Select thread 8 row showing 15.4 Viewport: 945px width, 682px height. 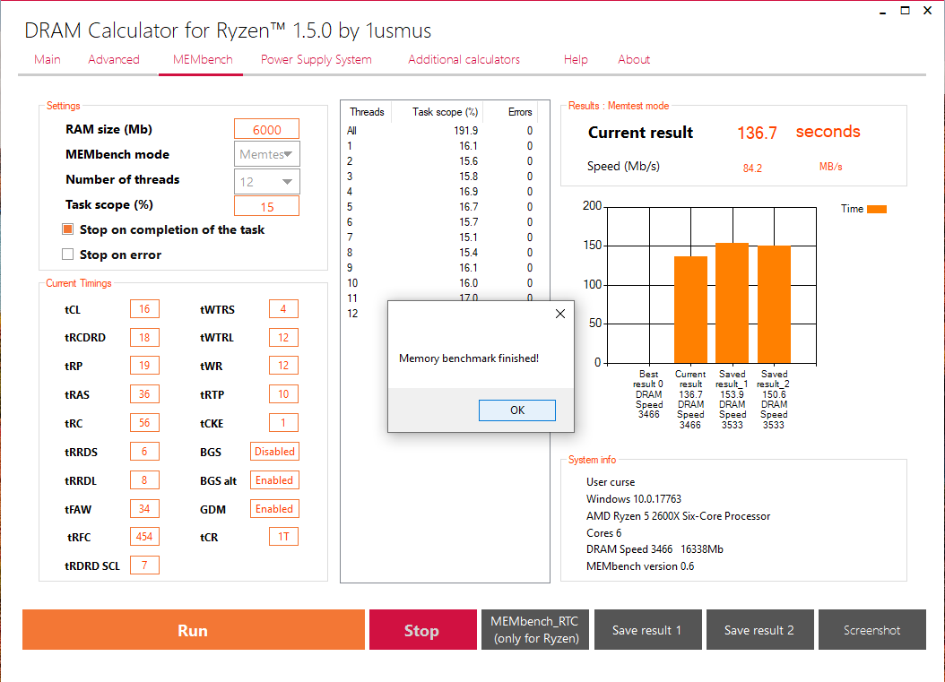click(x=440, y=253)
